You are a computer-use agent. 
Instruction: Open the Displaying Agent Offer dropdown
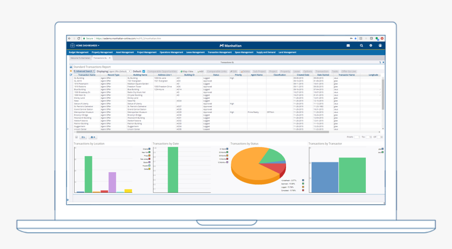(120, 71)
